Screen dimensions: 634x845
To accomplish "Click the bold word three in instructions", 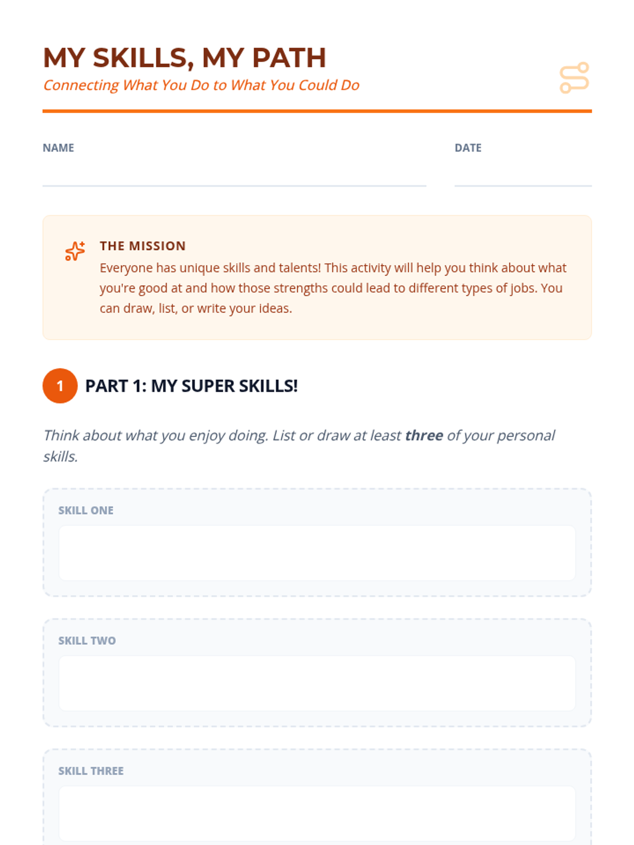I will point(424,435).
